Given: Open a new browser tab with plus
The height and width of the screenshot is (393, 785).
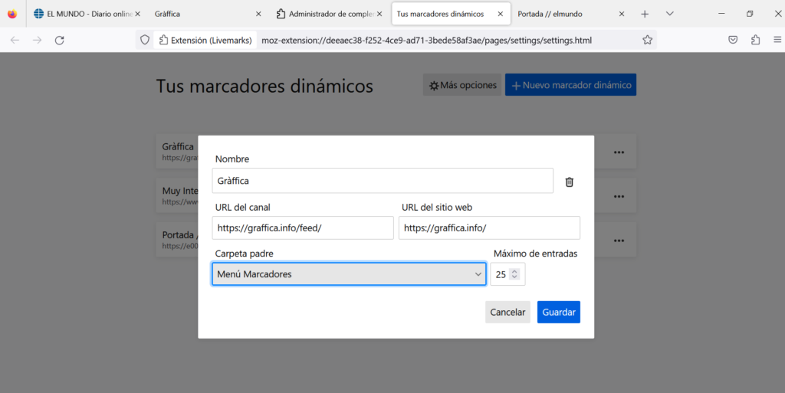Looking at the screenshot, I should click(645, 14).
